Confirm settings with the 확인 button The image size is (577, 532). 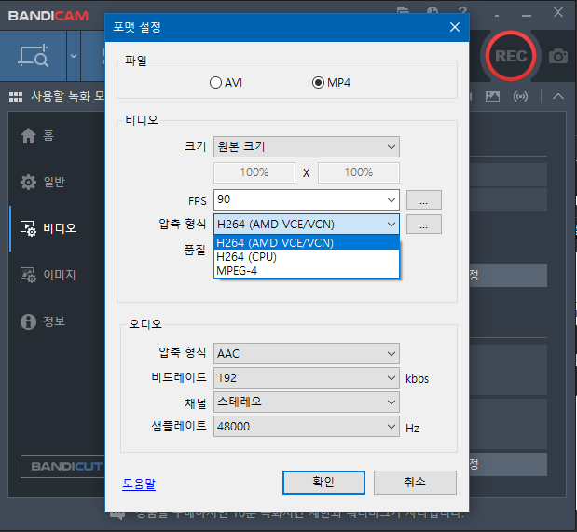click(323, 483)
